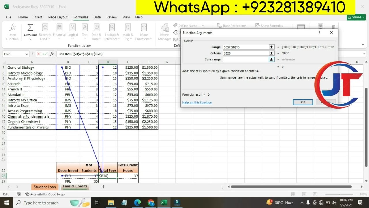Open the Share dropdown button
369x208 pixels.
tap(356, 17)
